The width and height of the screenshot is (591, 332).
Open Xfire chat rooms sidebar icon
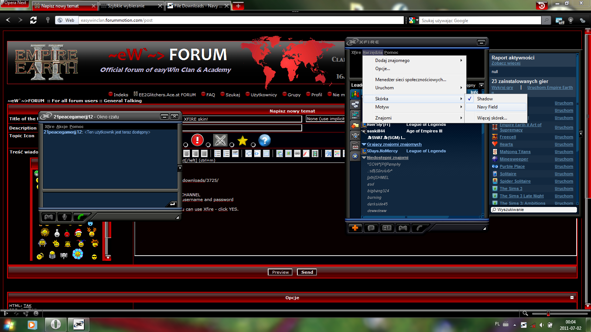point(355,105)
